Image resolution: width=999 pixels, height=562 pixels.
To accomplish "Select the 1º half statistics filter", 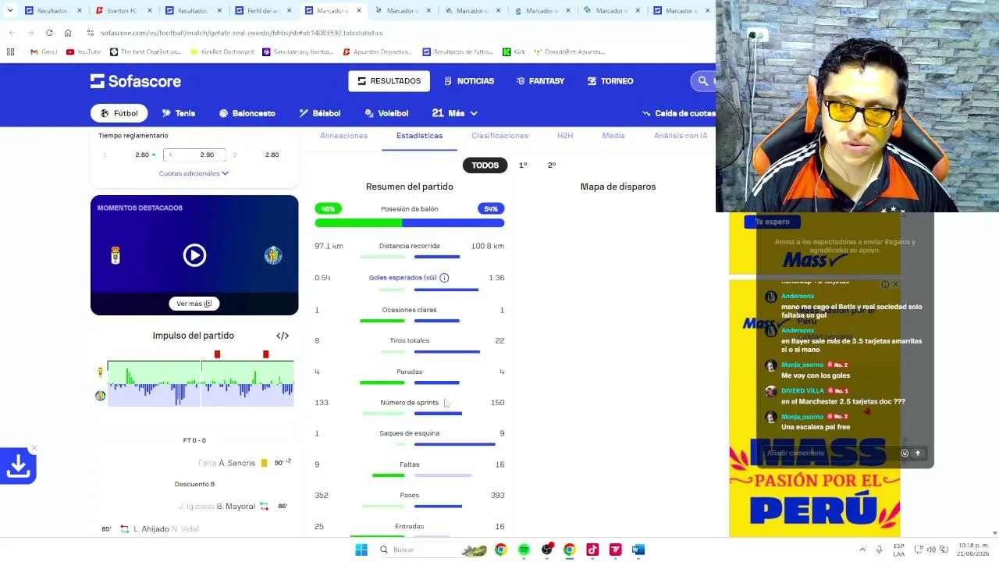I will (523, 165).
